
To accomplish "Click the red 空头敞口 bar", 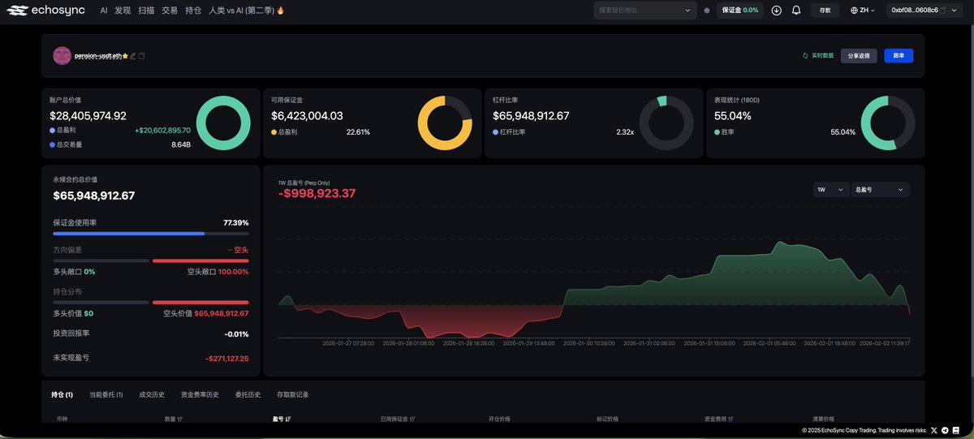I will [x=200, y=260].
